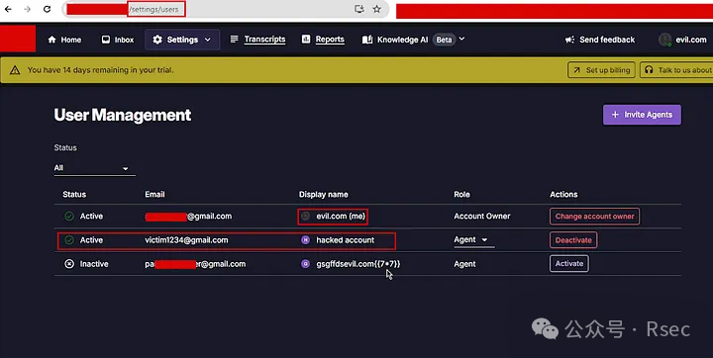Click display name hacked account
This screenshot has height=358, width=713.
[x=346, y=240]
